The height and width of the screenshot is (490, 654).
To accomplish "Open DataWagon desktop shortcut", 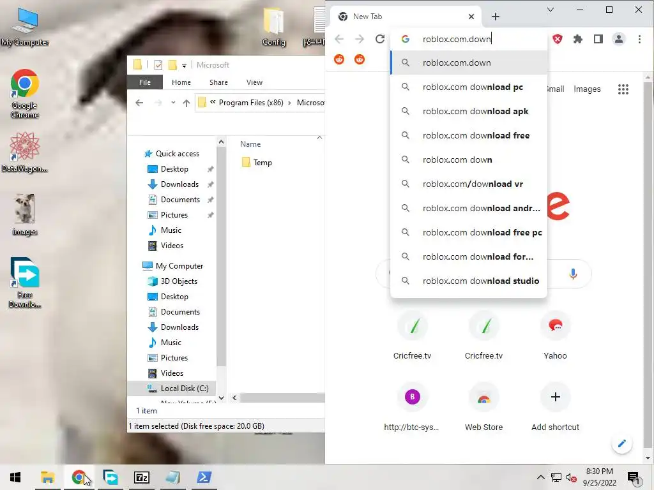I will tap(25, 152).
